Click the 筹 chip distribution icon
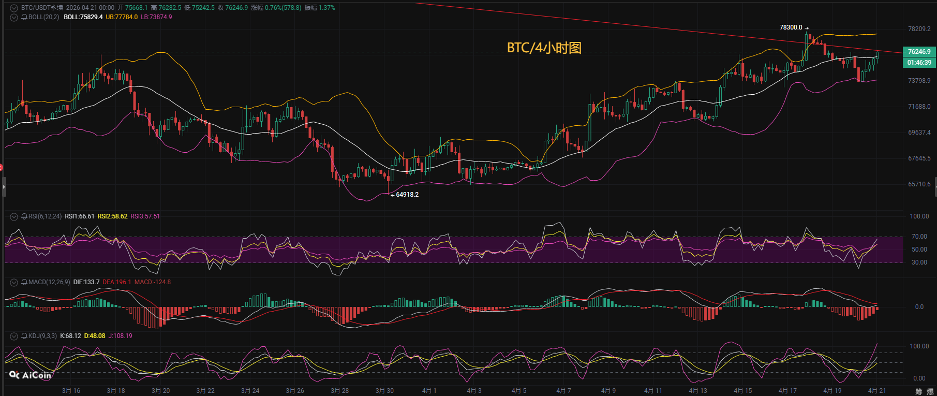Viewport: 937px width, 396px height. [918, 391]
